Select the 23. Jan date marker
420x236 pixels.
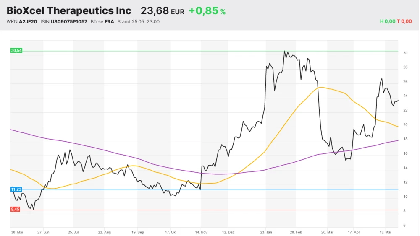click(x=265, y=232)
